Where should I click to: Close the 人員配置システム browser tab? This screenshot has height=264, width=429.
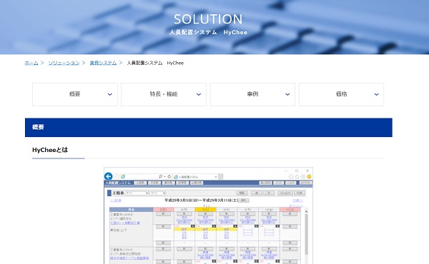click(x=216, y=177)
